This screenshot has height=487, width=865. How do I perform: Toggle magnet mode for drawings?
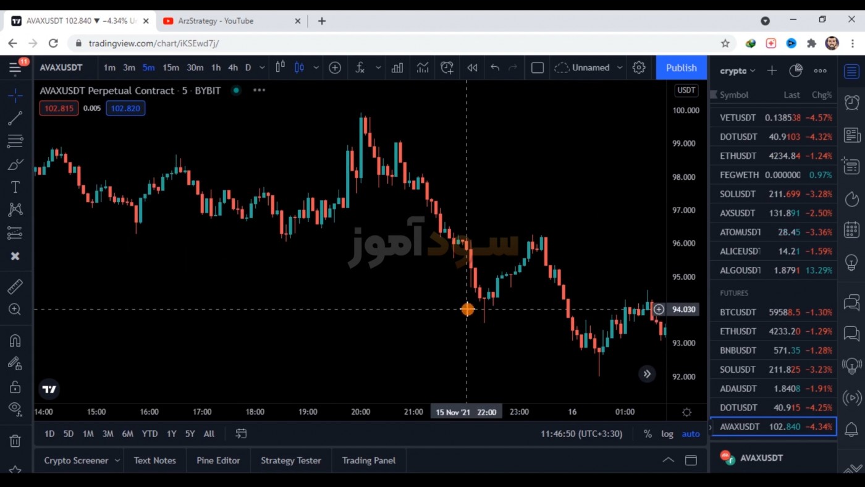15,341
